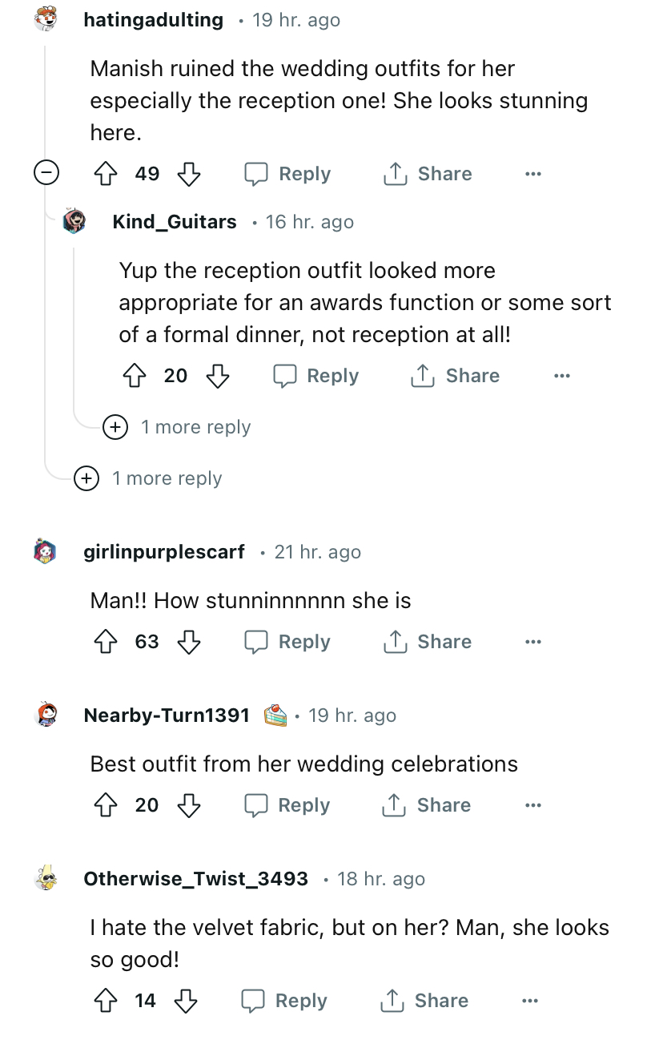Upvote hatingadulting's comment

(x=103, y=174)
